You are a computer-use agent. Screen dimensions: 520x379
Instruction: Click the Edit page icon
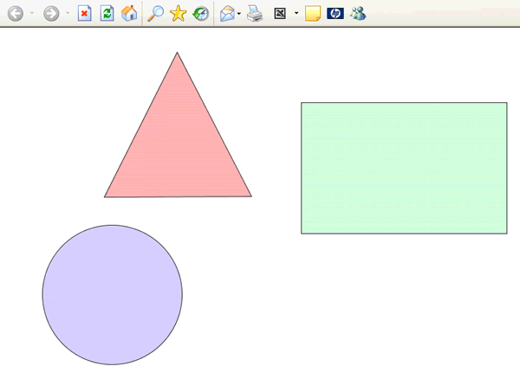tap(280, 13)
